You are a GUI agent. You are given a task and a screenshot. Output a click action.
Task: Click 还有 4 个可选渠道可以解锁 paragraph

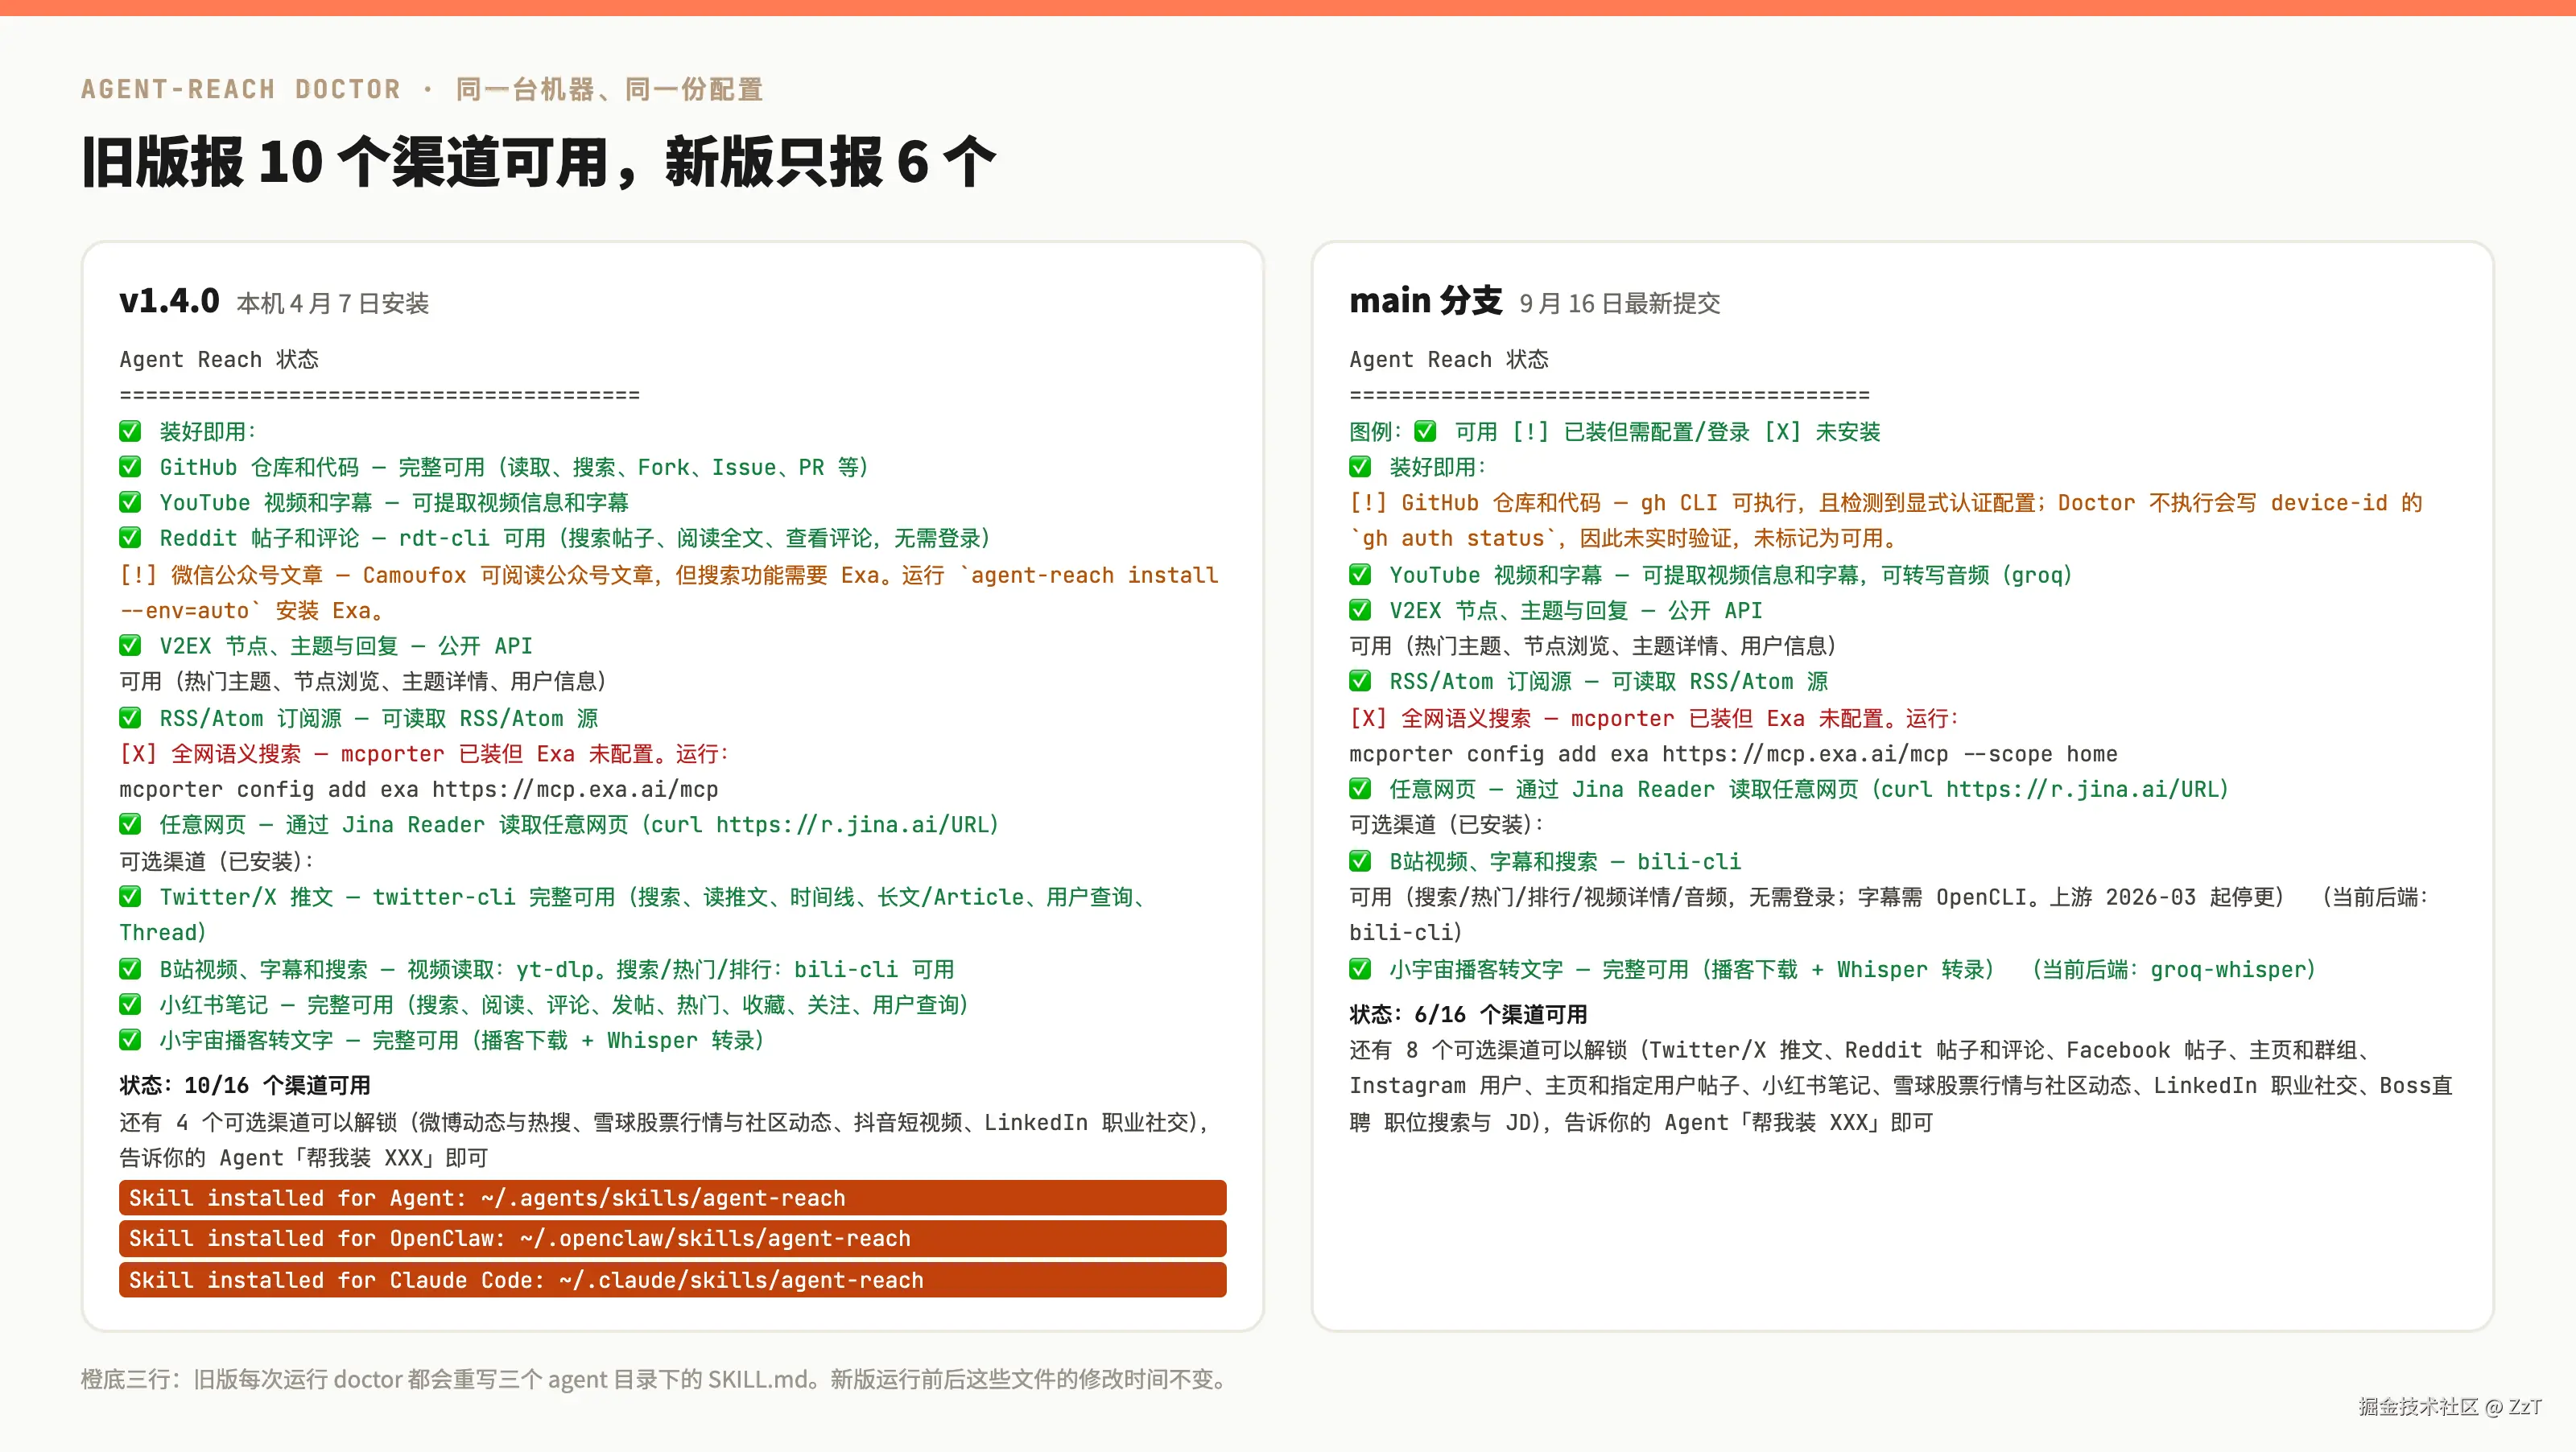(666, 1140)
